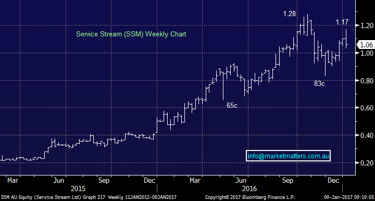This screenshot has width=375, height=201.
Task: Click the "SSM AU Equity (Service Stream Ltd)" footer text
Action: 41,197
